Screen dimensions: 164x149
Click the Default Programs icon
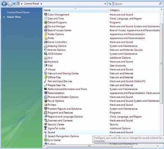[x=46, y=22]
